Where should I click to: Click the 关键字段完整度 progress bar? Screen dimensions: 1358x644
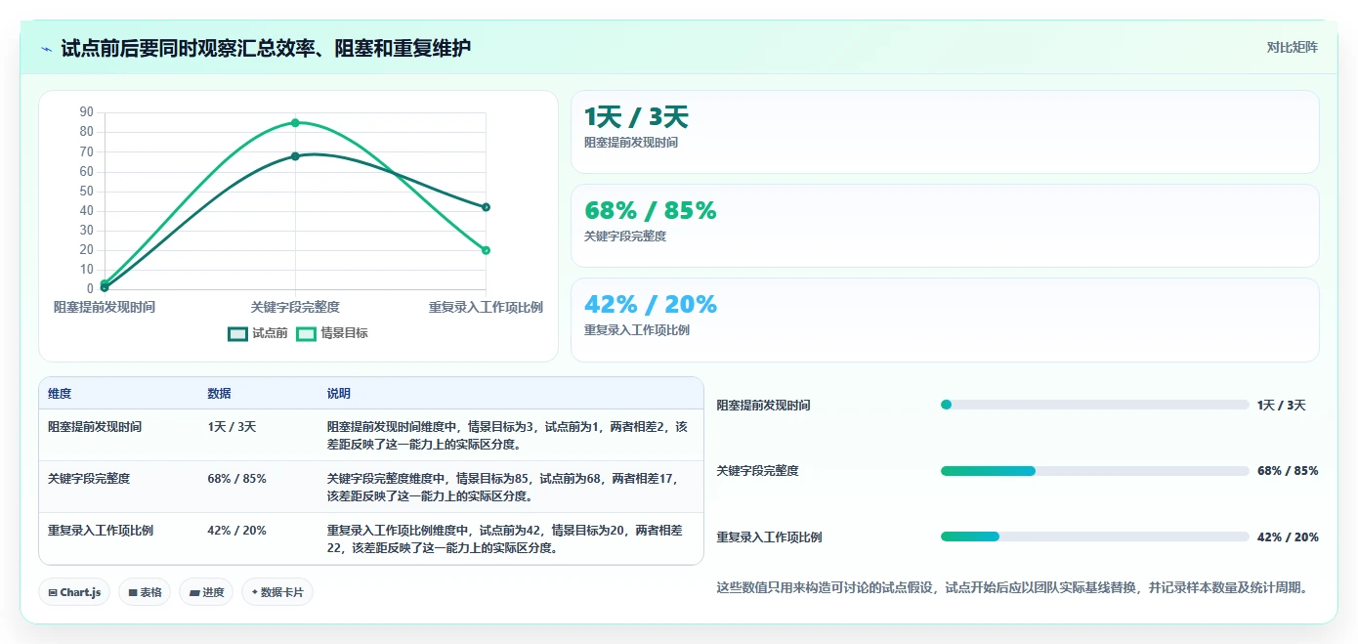tap(1095, 471)
